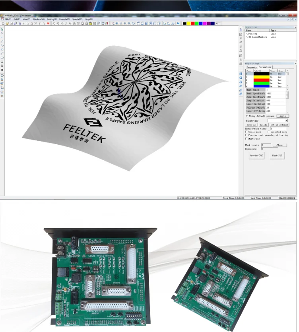
Task: Select the Polygon drawing tool
Action: pos(2,62)
